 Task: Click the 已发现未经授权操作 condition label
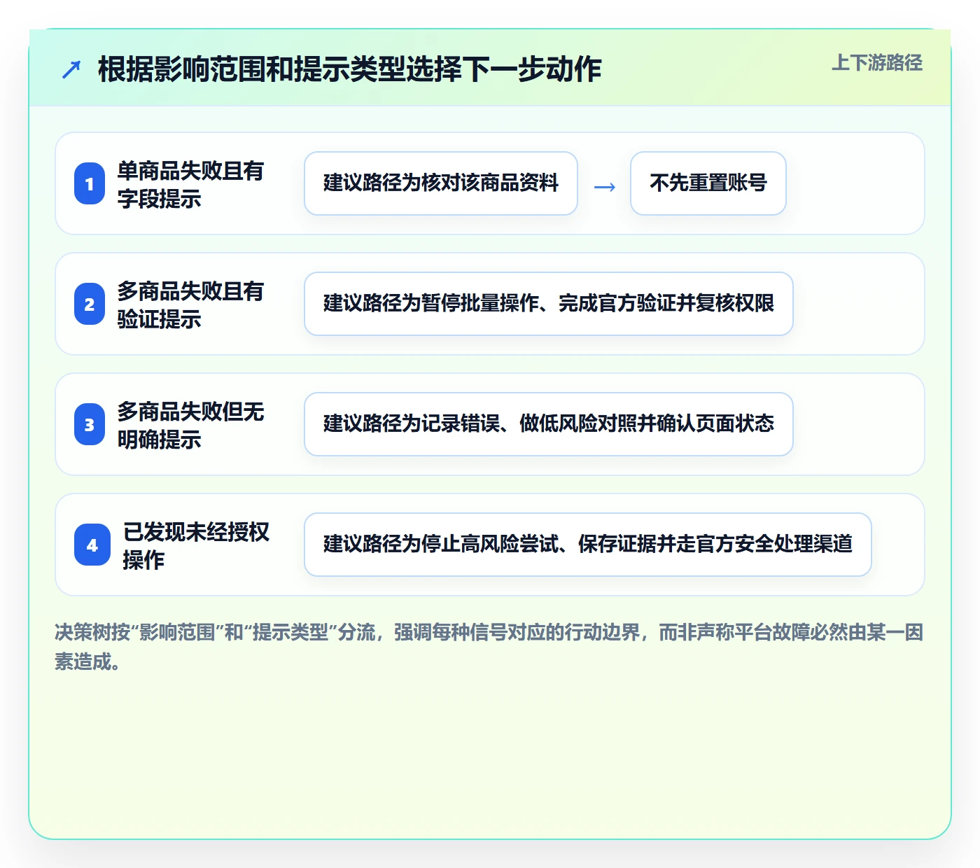point(196,545)
